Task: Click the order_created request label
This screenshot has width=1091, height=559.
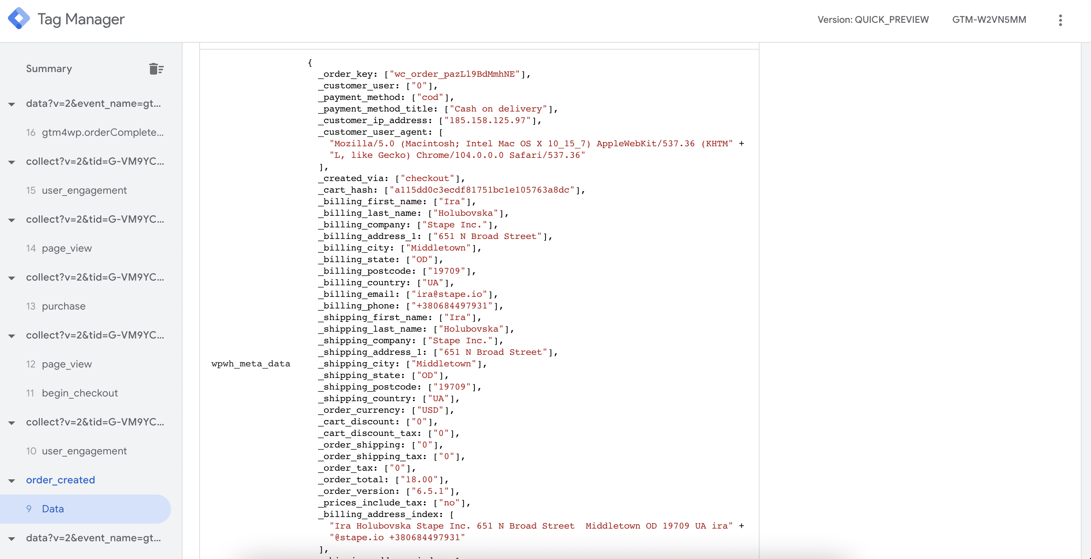Action: click(x=60, y=480)
